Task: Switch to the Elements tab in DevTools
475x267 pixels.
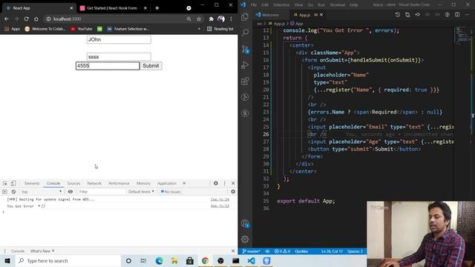Action: click(x=32, y=183)
